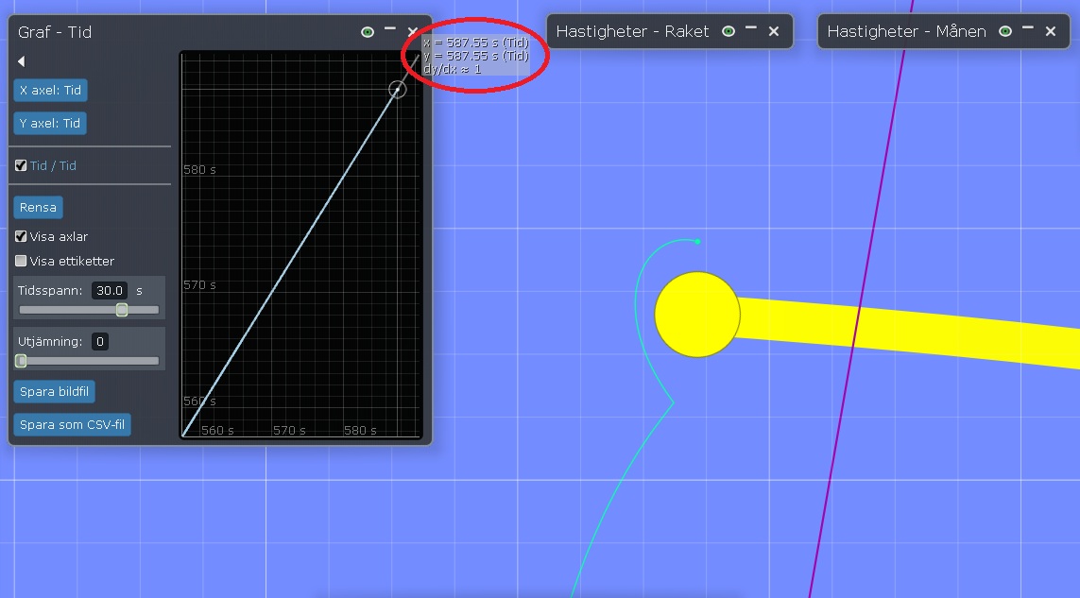Click the back arrow in the graph panel
The height and width of the screenshot is (598, 1080).
[x=21, y=61]
